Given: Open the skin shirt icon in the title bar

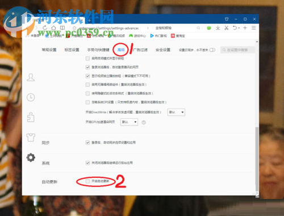Looking at the screenshot, I should pyautogui.click(x=227, y=19).
